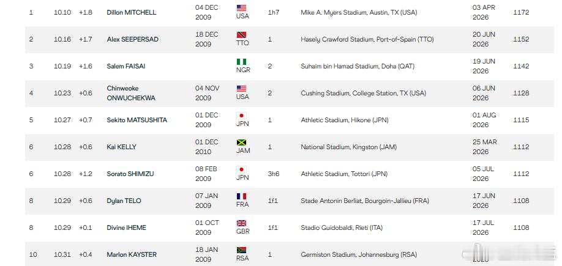Open Sorato SHIMIZU athlete profile
This screenshot has height=266, width=562.
click(130, 174)
